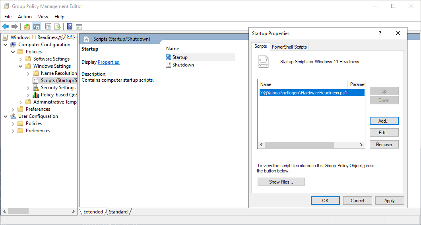Expand User Configuration Policies node

click(13, 123)
